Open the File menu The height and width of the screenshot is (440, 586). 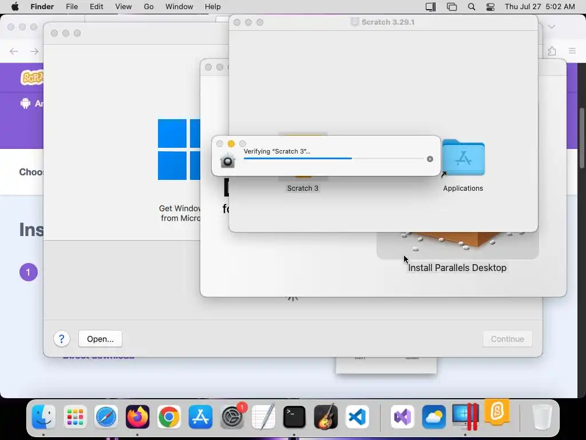(x=72, y=7)
